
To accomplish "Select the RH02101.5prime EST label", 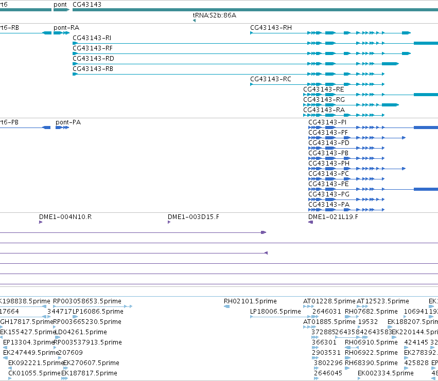I will [250, 301].
